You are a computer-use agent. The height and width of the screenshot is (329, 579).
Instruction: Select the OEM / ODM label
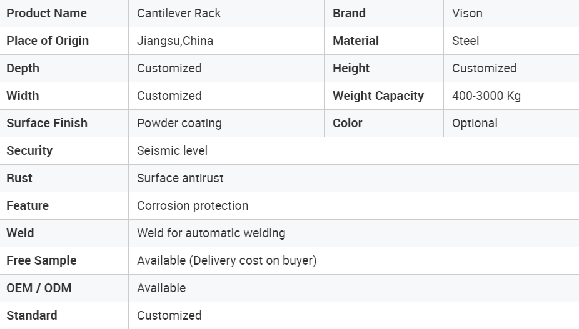(x=39, y=288)
